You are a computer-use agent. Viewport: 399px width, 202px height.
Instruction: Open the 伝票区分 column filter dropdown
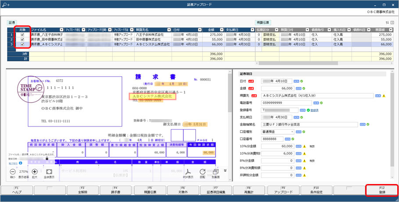[277, 30]
